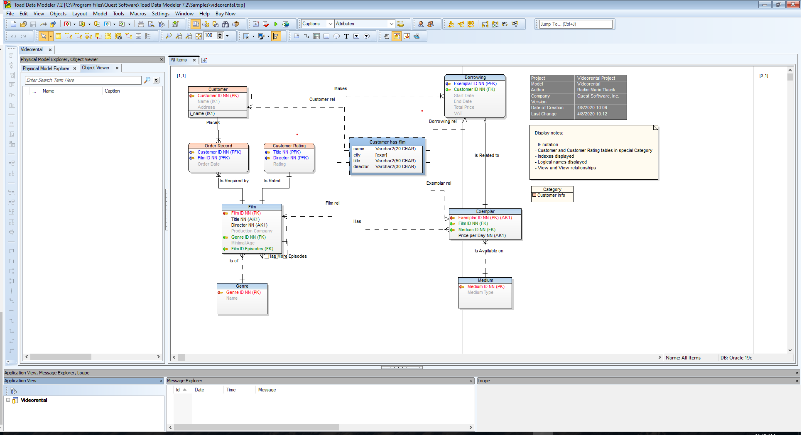The height and width of the screenshot is (435, 804).
Task: Toggle the highlighted Overview window button
Action: click(397, 36)
